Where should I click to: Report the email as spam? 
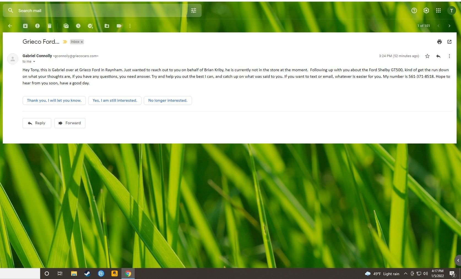tap(37, 26)
